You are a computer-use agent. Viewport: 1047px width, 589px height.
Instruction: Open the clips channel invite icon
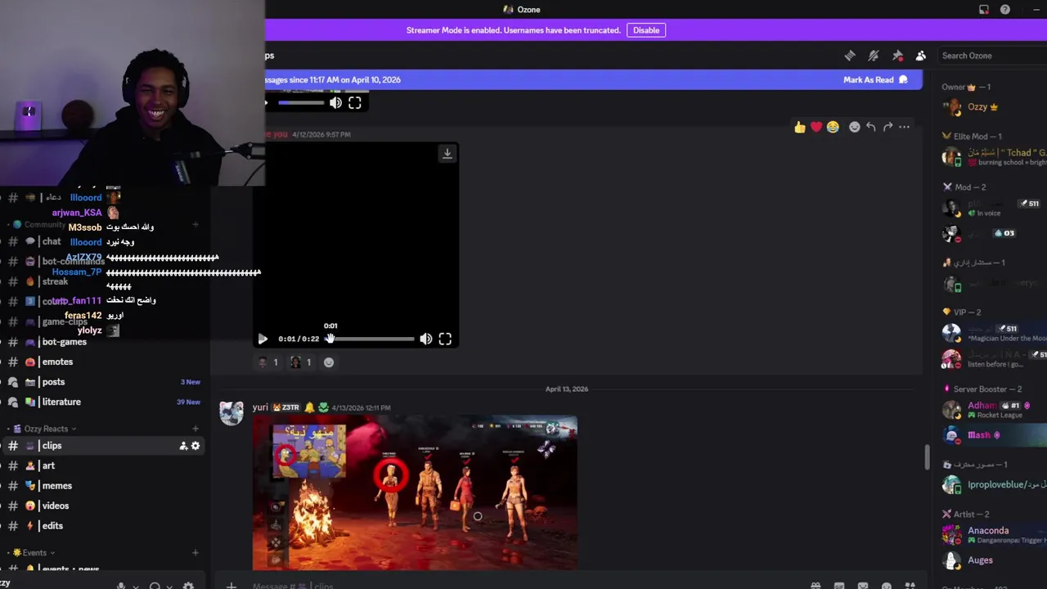pyautogui.click(x=183, y=446)
